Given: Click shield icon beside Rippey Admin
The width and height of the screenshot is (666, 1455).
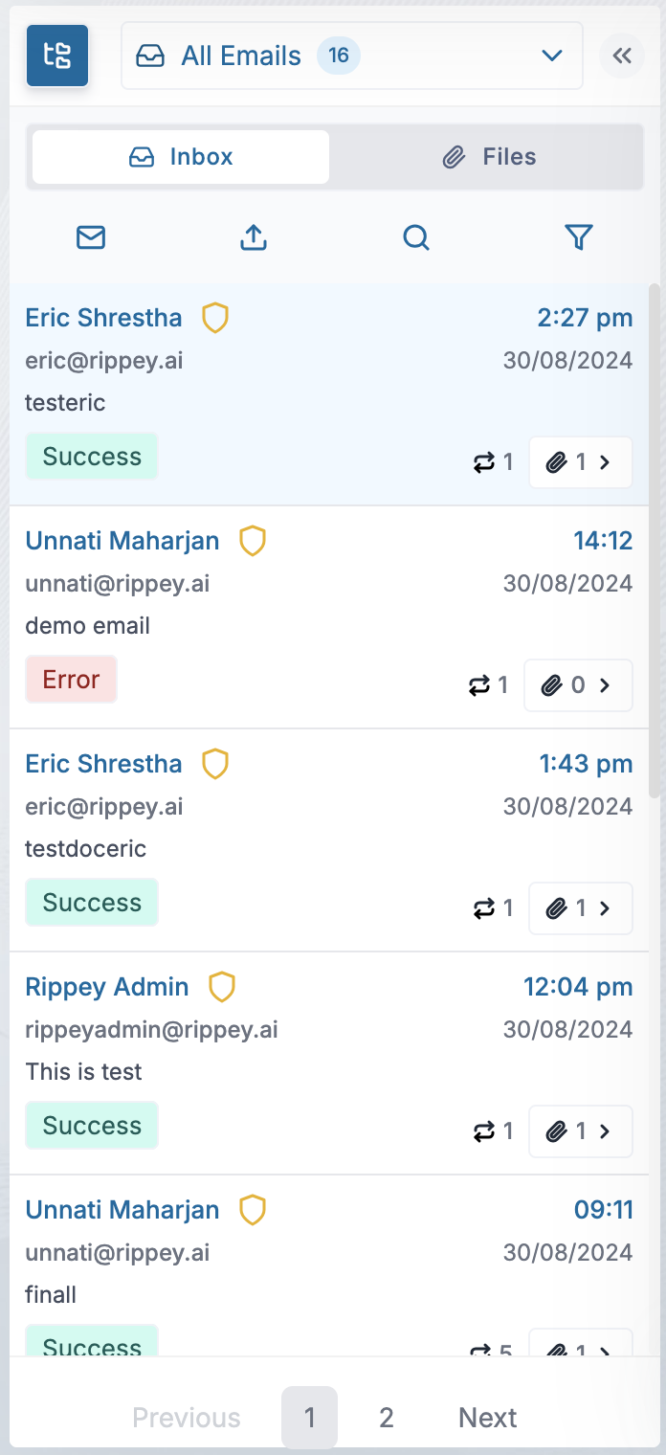Looking at the screenshot, I should pyautogui.click(x=222, y=987).
